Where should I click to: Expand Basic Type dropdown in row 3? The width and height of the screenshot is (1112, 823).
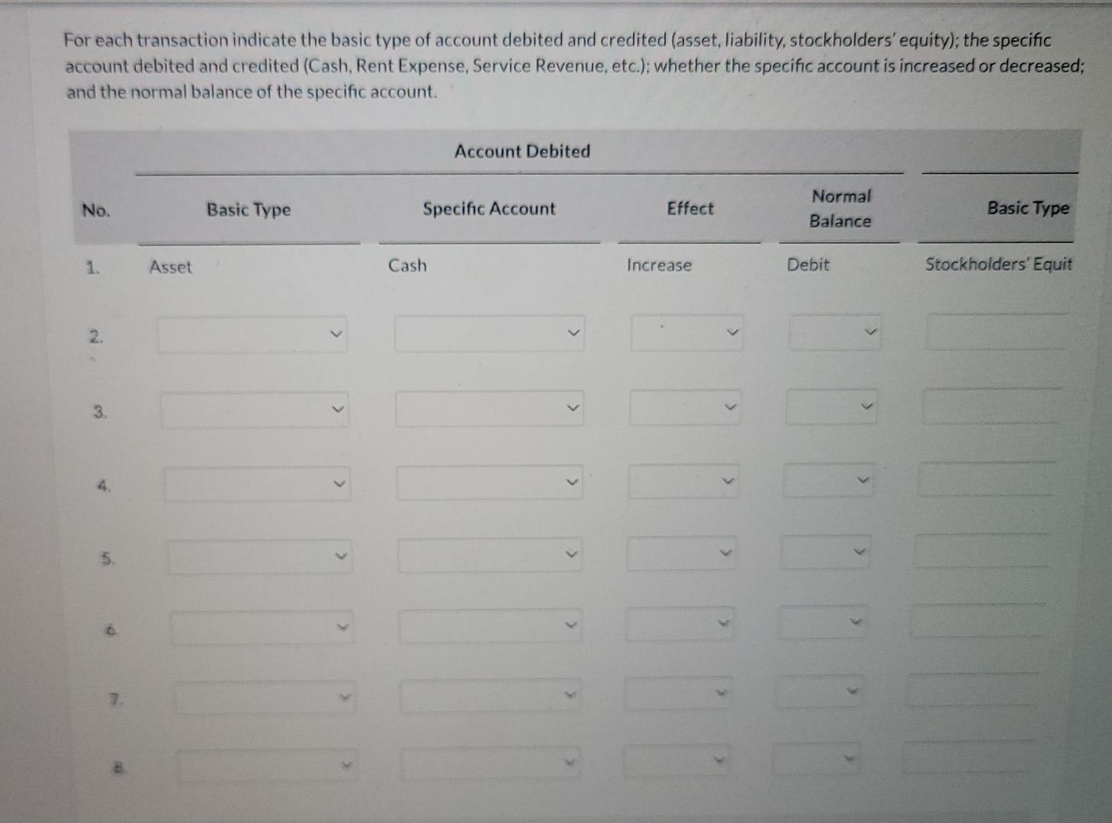pos(255,410)
